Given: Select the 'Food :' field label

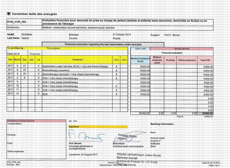Looking at the screenshot, I should coord(10,143).
